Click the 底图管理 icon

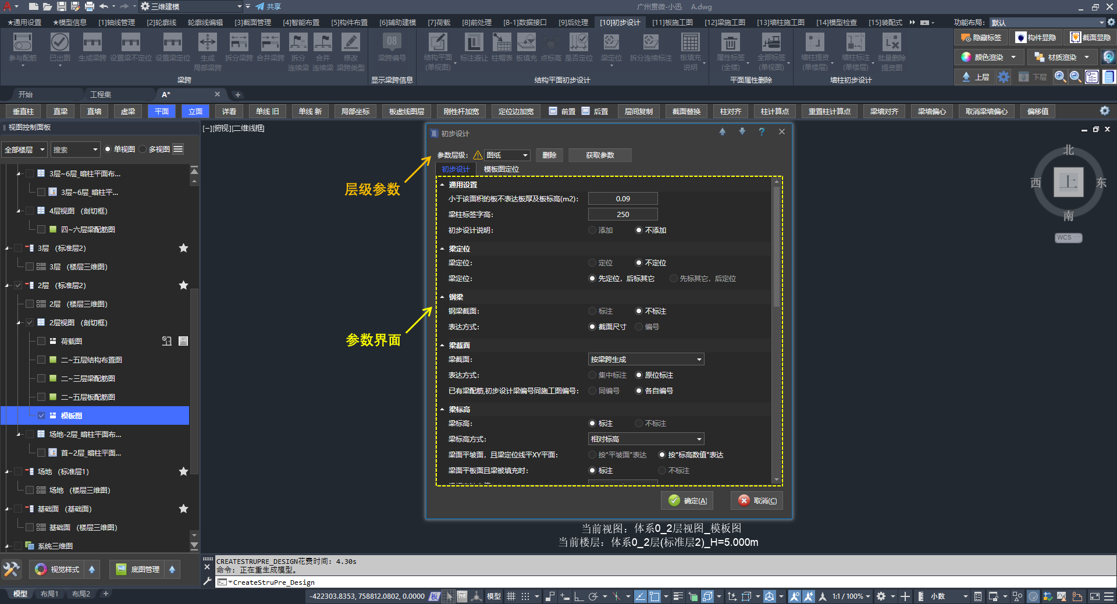pyautogui.click(x=121, y=569)
